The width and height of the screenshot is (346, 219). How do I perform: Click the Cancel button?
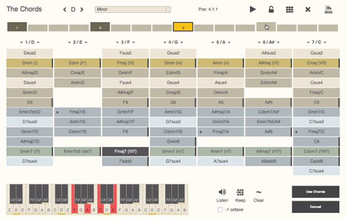click(315, 207)
